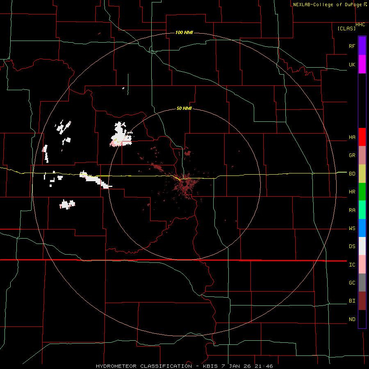The image size is (369, 369).
Task: Click the NEXLAB-College of DuPage text
Action: pos(328,5)
